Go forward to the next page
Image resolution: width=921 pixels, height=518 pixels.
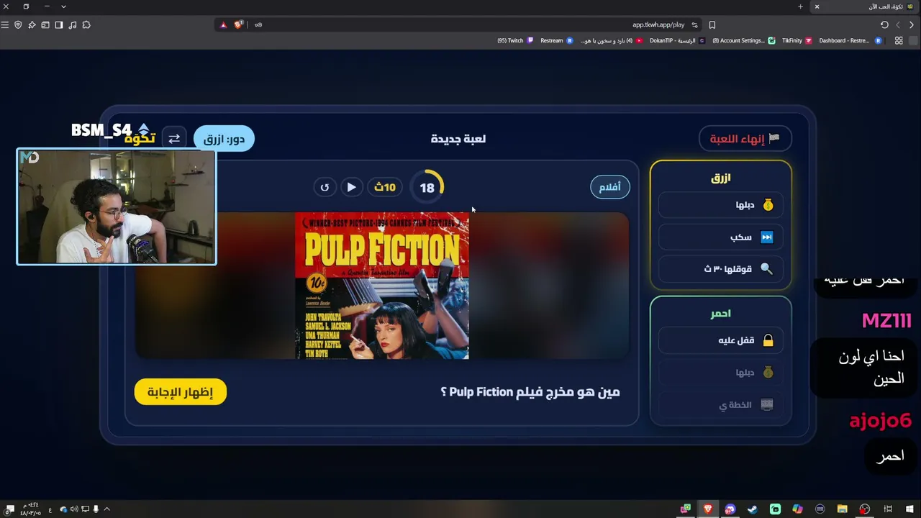click(898, 24)
